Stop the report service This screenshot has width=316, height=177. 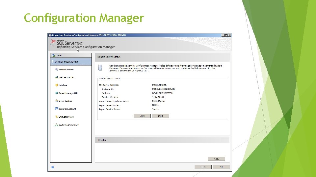[x=160, y=116]
